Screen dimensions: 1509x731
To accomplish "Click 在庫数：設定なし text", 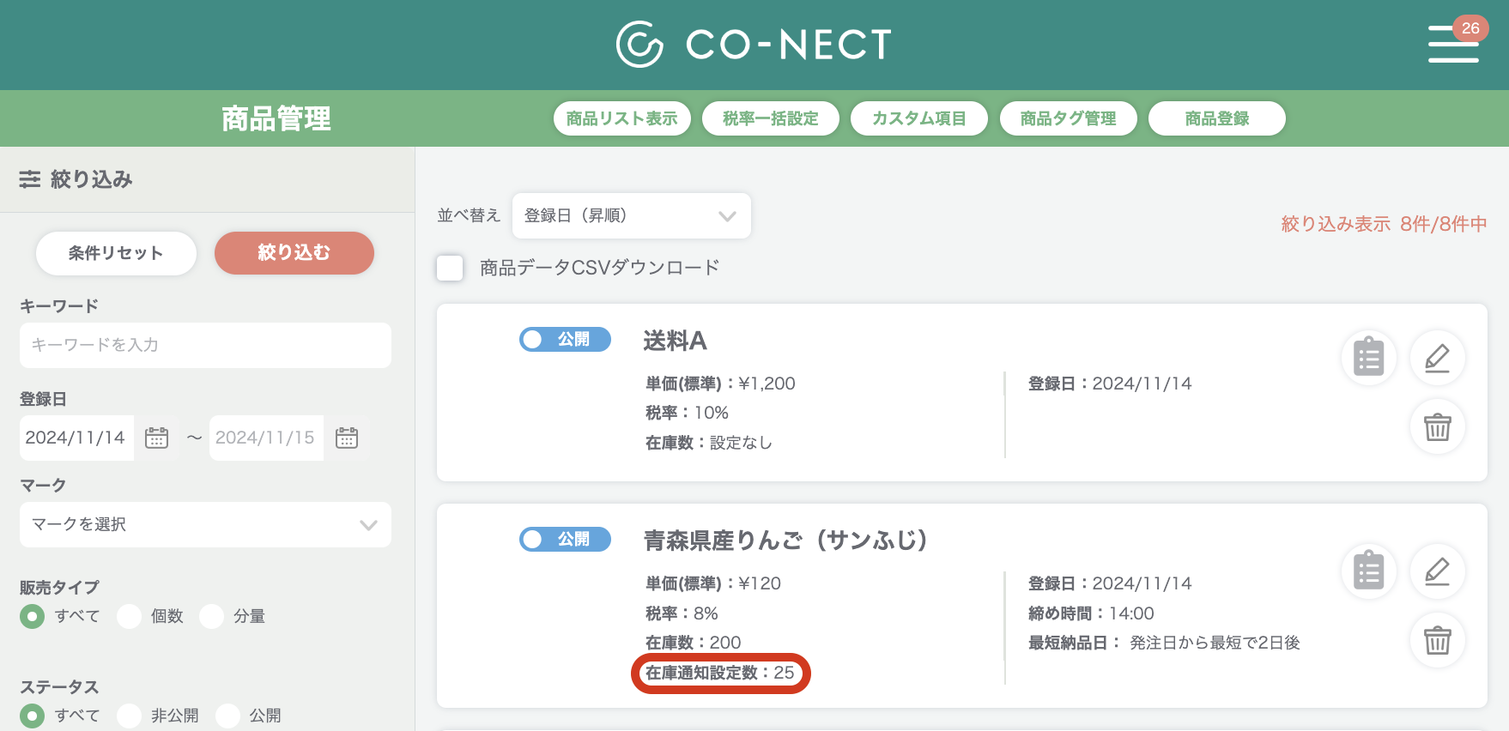I will [709, 443].
